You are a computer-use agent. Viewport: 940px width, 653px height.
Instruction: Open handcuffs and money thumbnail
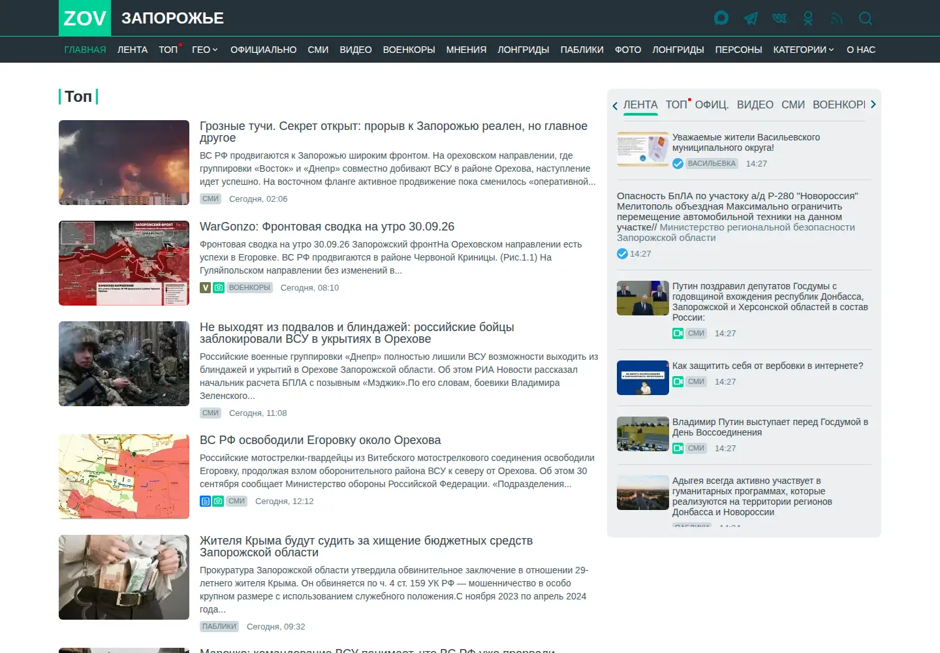pos(124,577)
